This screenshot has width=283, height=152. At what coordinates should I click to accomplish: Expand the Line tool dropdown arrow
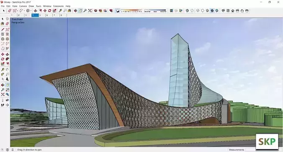point(18,11)
